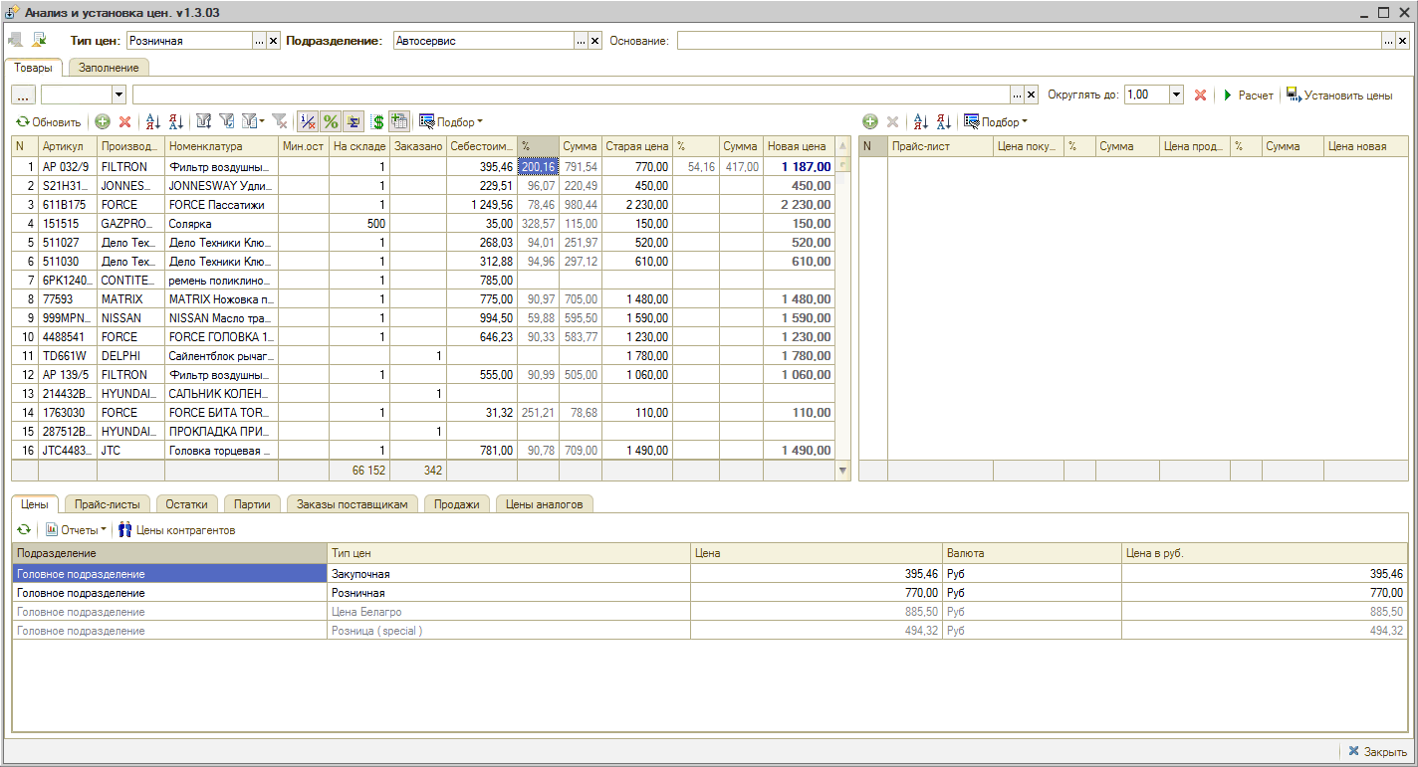This screenshot has width=1418, height=767.
Task: Click green dollar sign icon in products toolbar
Action: click(x=377, y=122)
